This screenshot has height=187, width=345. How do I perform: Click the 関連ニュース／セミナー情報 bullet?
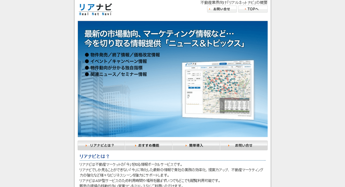coord(116,74)
